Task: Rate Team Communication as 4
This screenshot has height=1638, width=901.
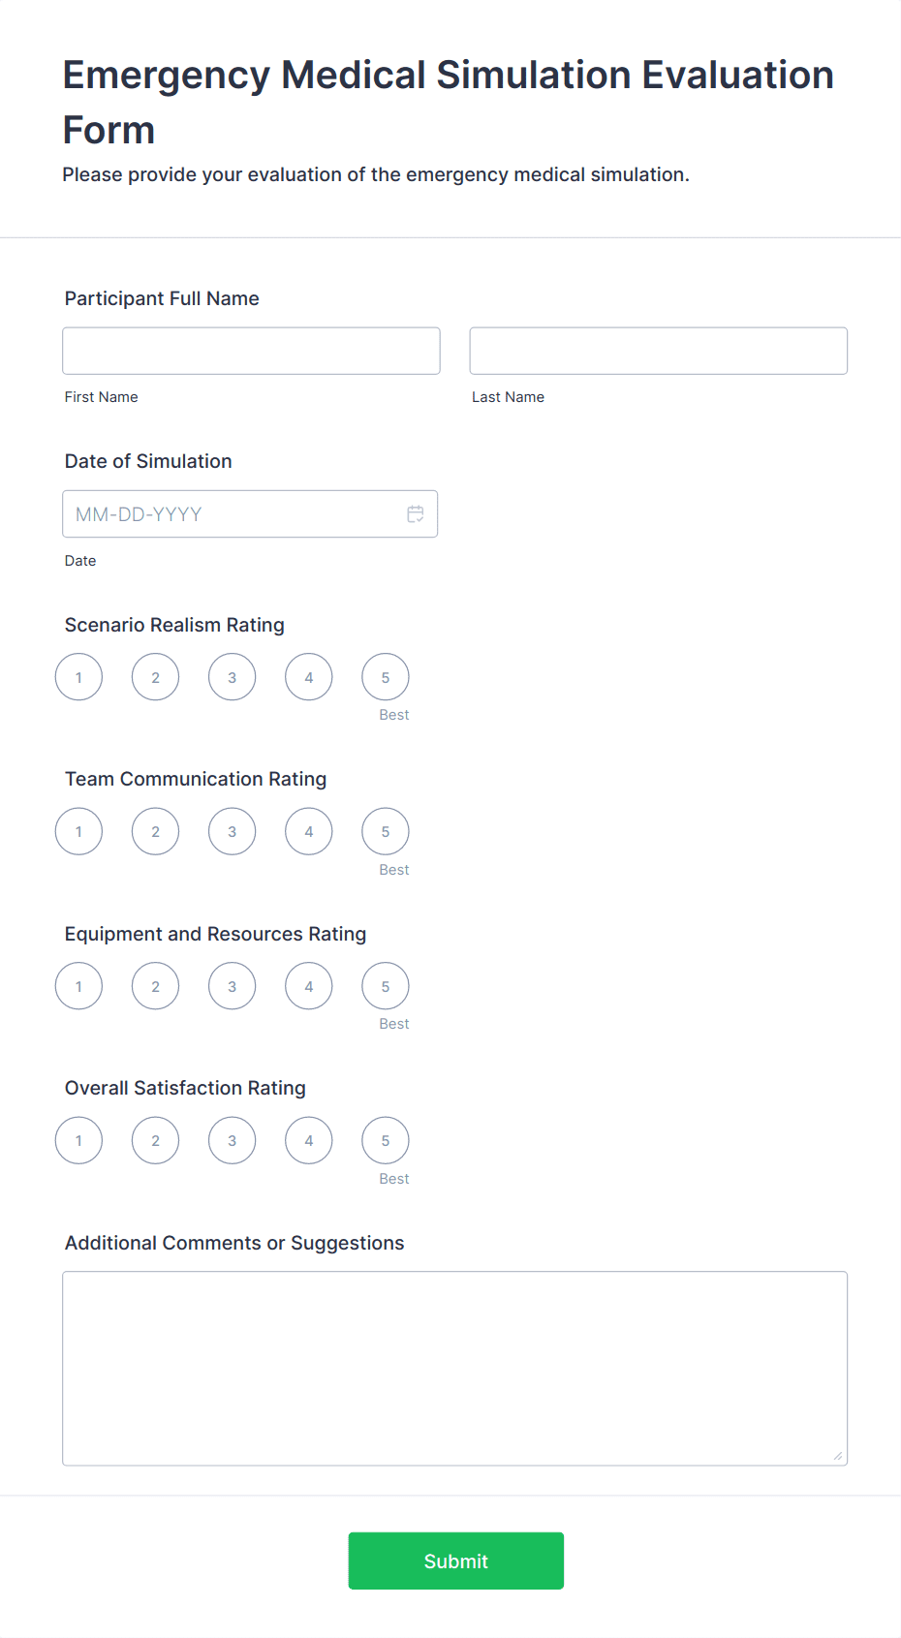Action: tap(309, 832)
